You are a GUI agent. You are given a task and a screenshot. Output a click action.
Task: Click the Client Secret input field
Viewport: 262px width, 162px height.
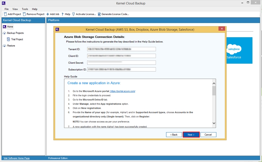tap(121, 63)
